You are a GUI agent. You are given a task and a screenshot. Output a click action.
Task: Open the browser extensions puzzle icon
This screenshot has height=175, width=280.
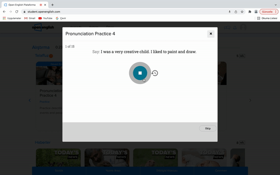(x=250, y=12)
